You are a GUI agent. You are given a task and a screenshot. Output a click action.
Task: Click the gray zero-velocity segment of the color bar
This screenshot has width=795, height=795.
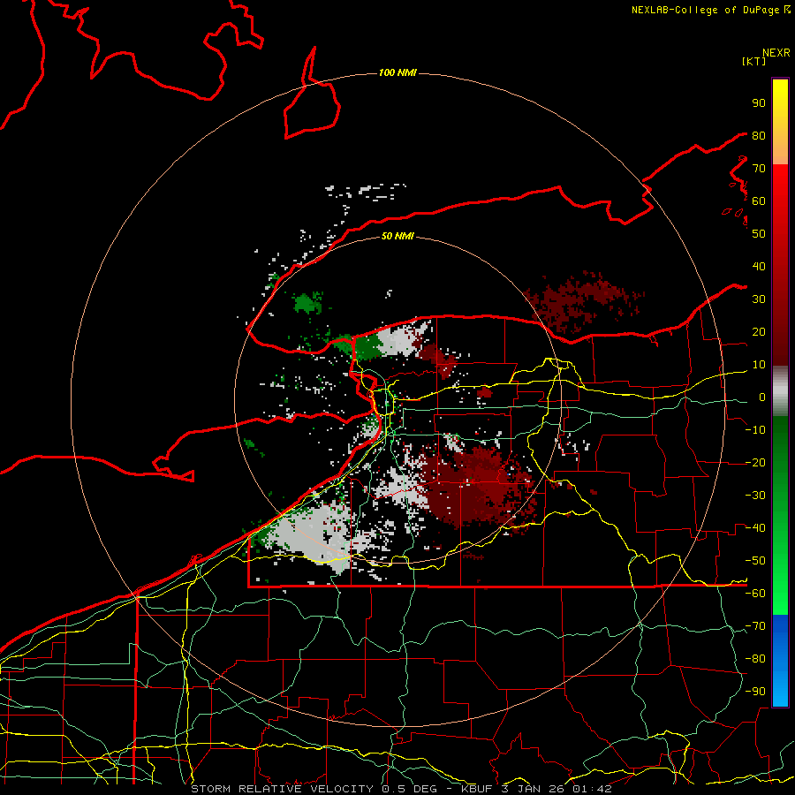(780, 391)
